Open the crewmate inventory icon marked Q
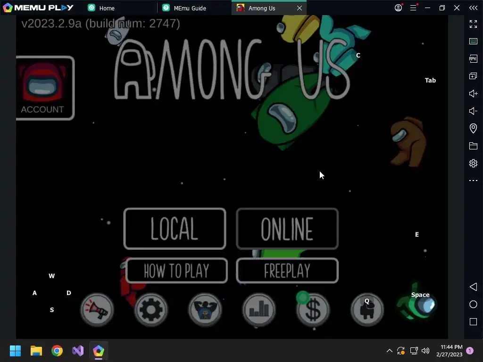The image size is (483, 362). (x=367, y=310)
